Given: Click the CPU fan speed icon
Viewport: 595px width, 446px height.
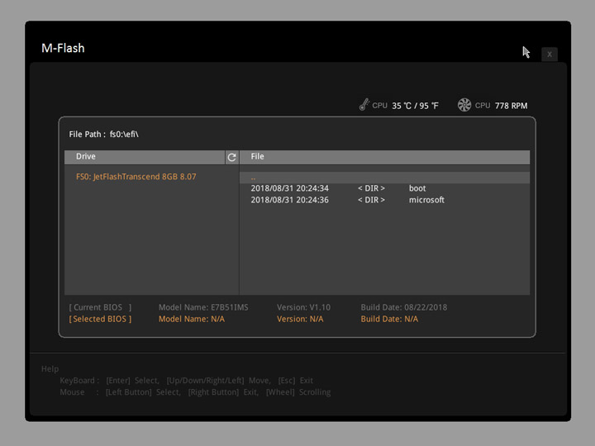Looking at the screenshot, I should (x=464, y=105).
